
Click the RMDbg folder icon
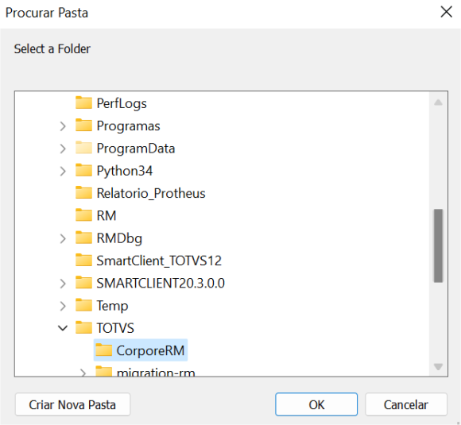83,238
